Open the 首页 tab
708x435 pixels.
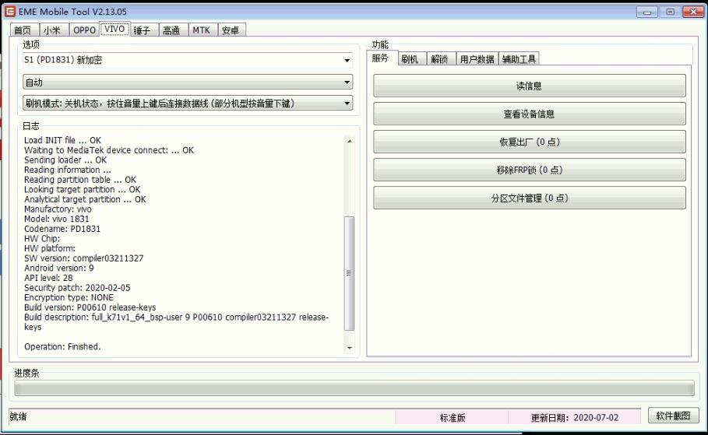click(x=23, y=30)
